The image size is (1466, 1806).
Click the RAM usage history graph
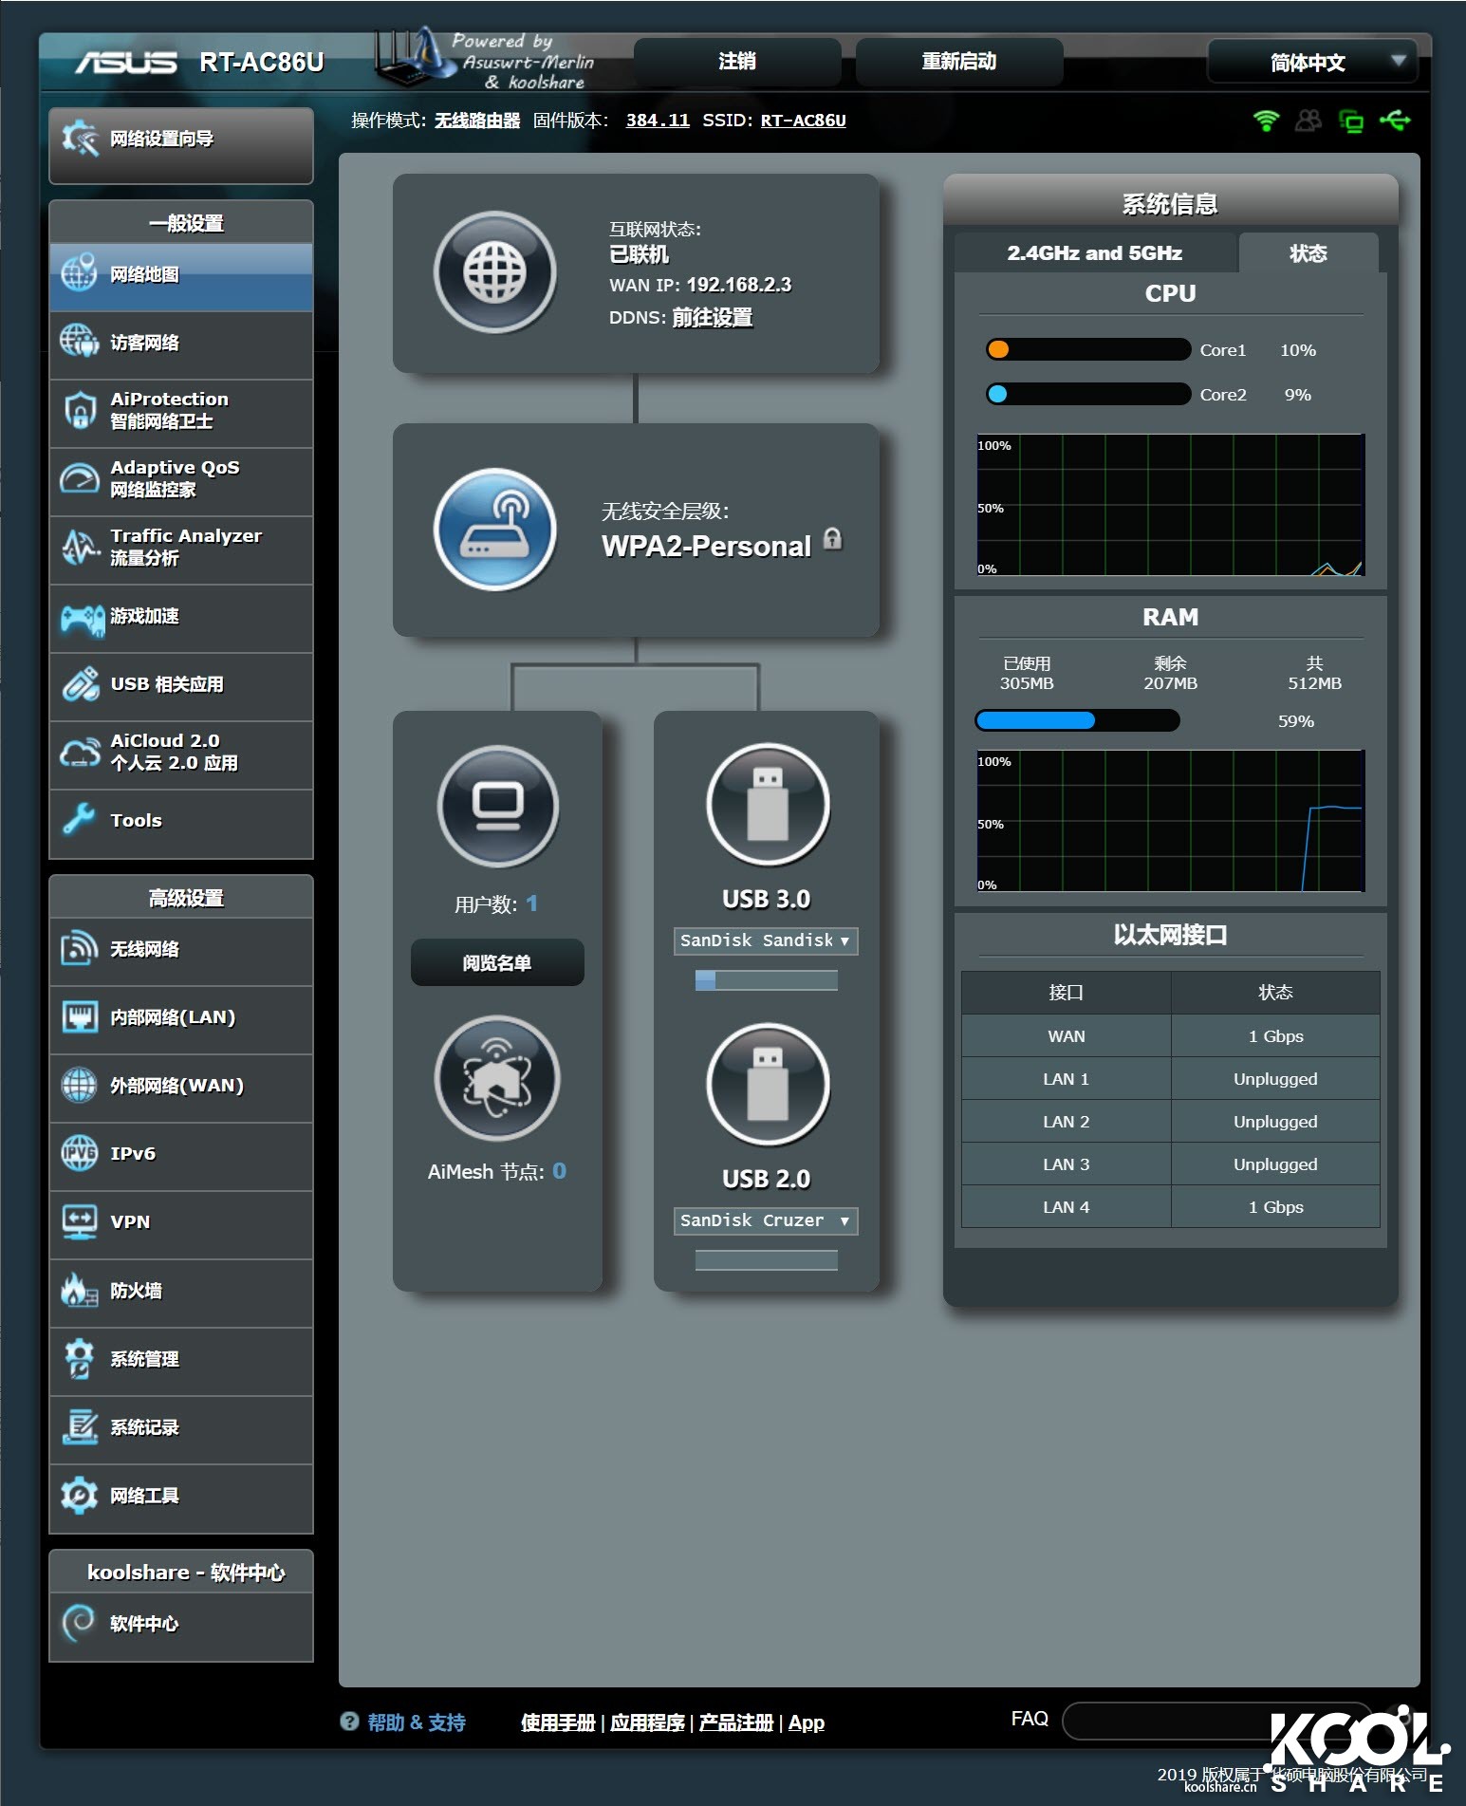pos(1171,821)
